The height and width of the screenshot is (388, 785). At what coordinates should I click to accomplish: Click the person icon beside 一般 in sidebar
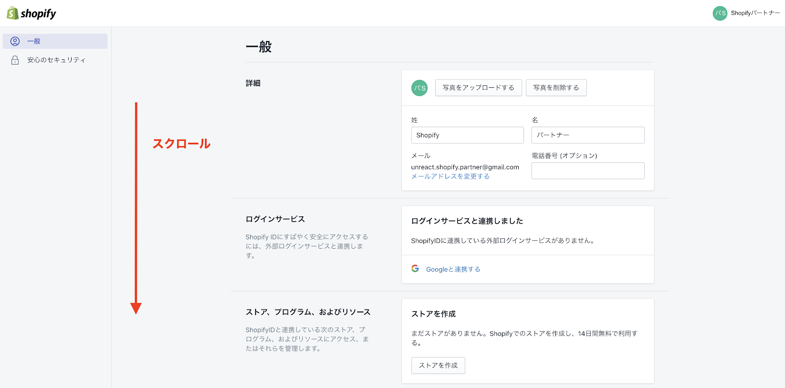tap(15, 41)
